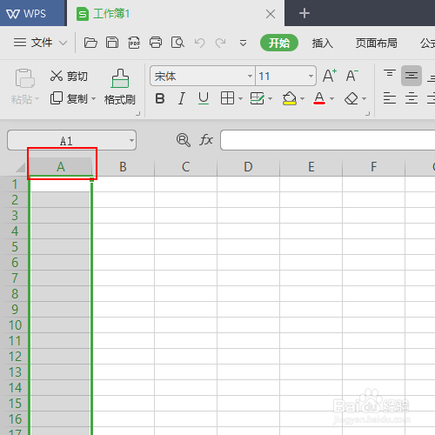
Task: Click the Print icon
Action: click(156, 43)
